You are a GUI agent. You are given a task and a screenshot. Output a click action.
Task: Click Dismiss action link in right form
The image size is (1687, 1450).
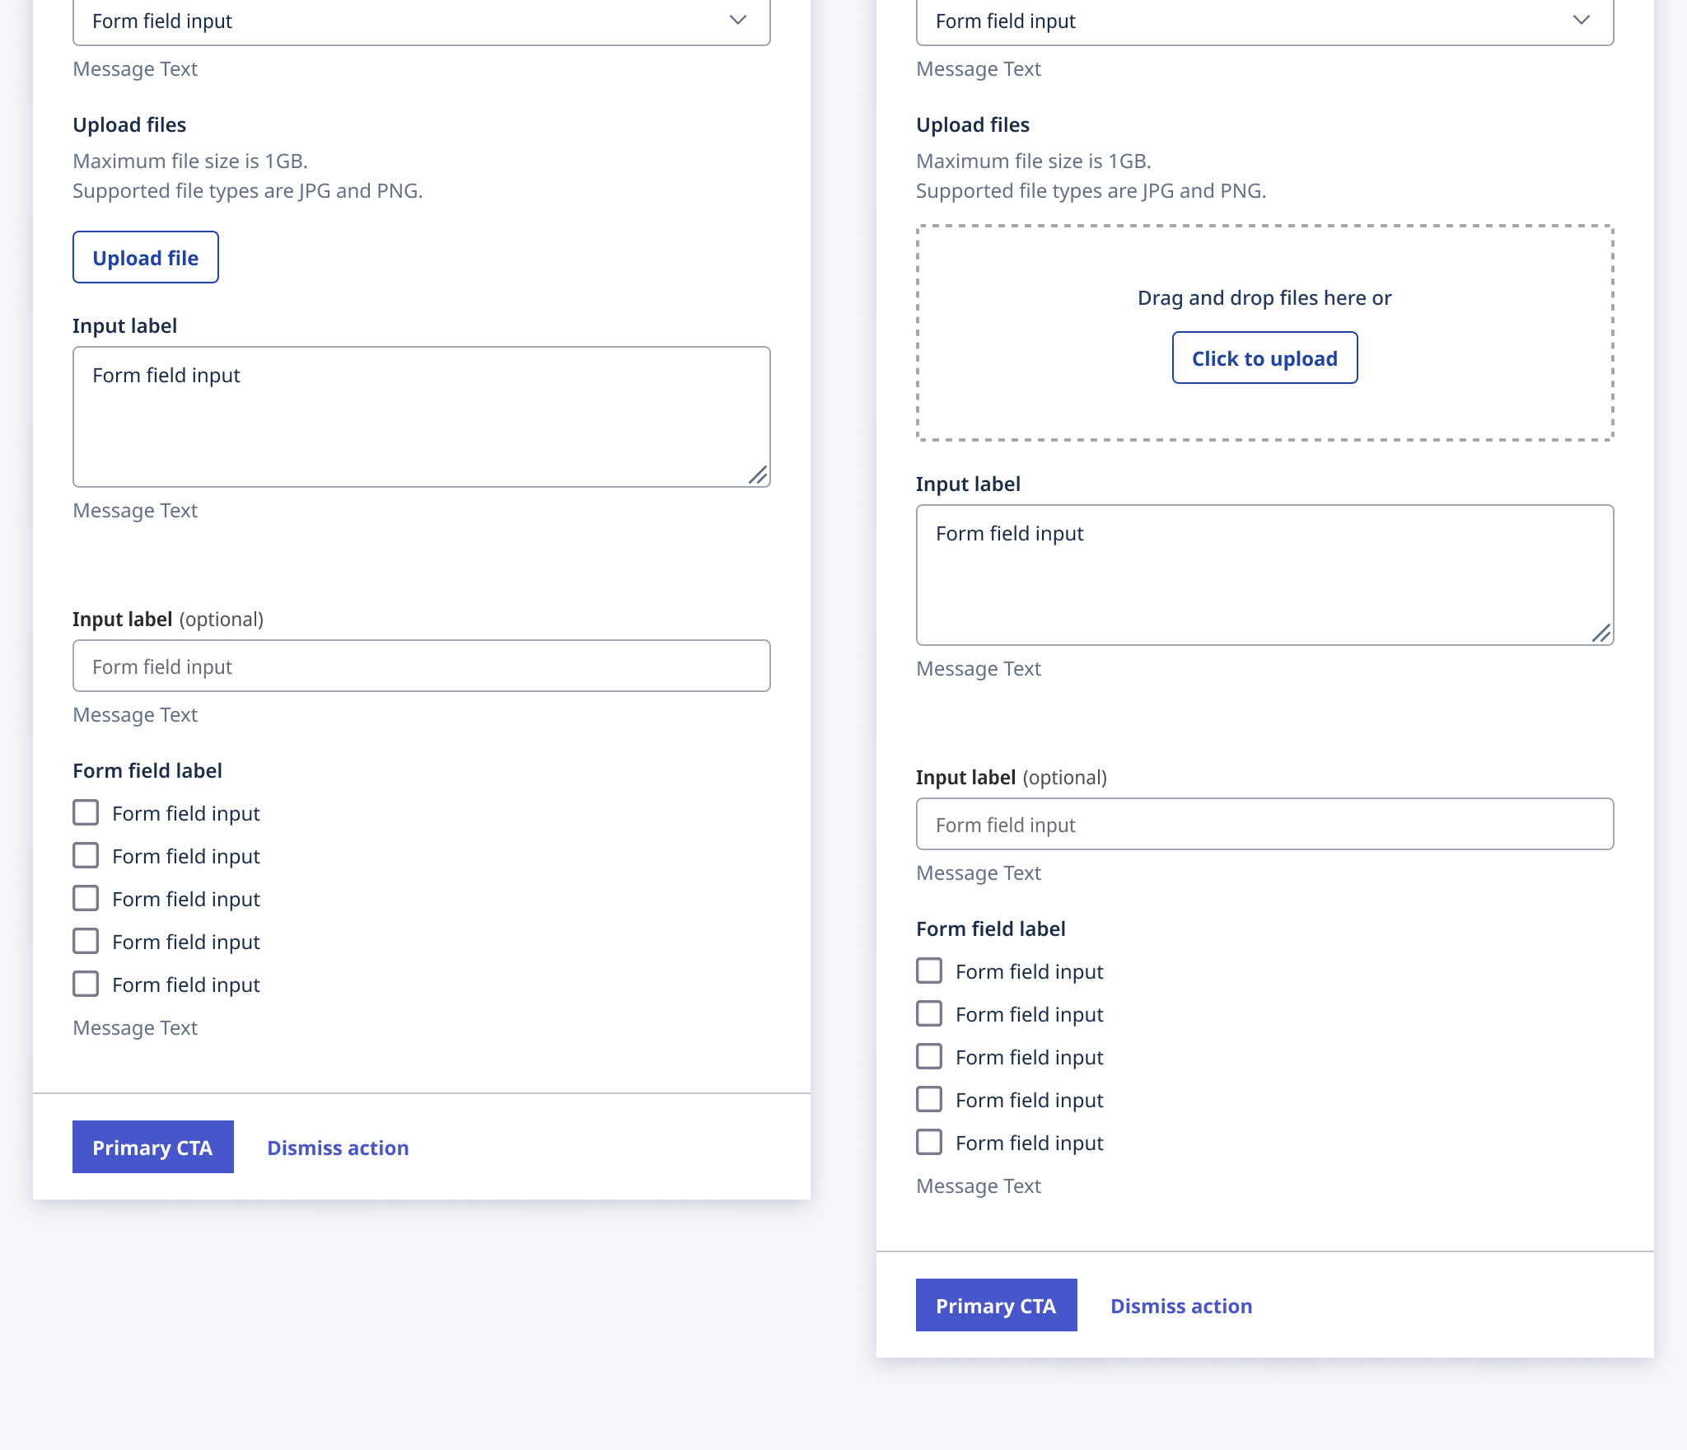[1181, 1306]
